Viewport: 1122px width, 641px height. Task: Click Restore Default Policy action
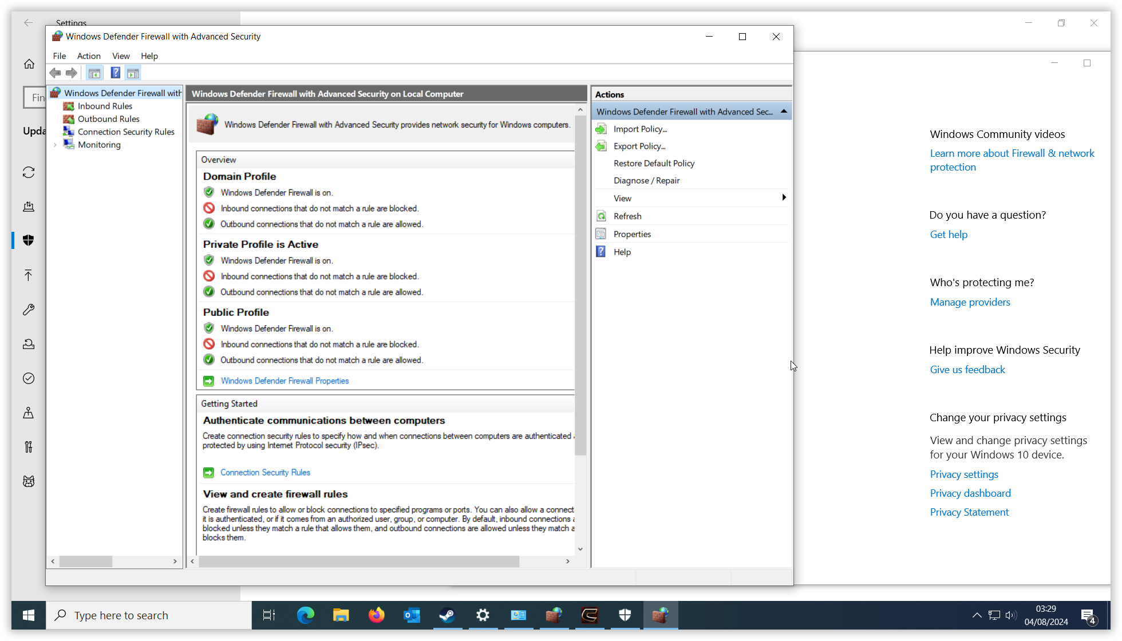[654, 163]
